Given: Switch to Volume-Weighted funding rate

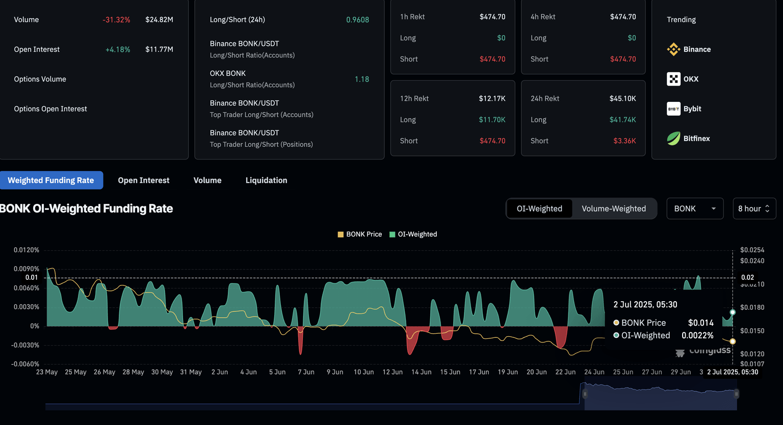Looking at the screenshot, I should [614, 208].
